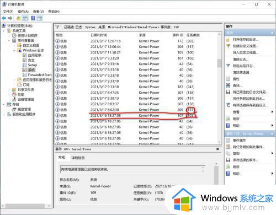The width and height of the screenshot is (276, 215).
Task: Collapse the 事件查看器 tree node
Action: pos(9,40)
